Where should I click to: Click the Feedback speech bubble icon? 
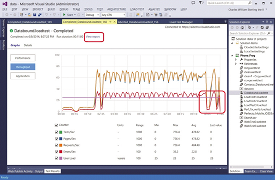tap(193, 3)
